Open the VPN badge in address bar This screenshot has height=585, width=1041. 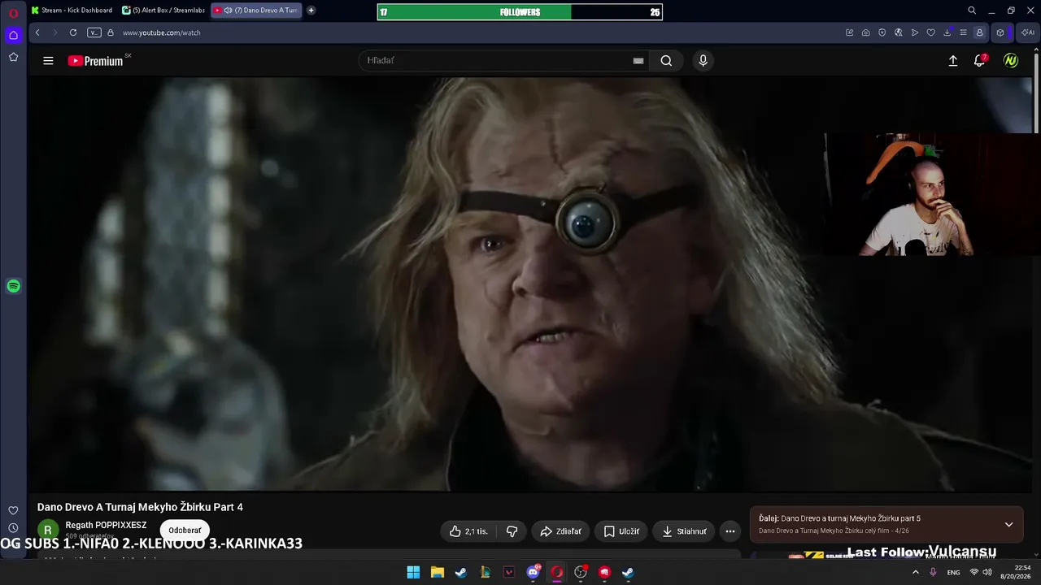(x=94, y=32)
